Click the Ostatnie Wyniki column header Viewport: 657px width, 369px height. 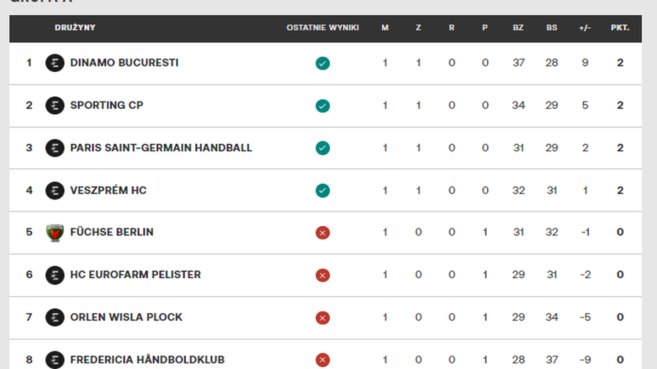click(322, 28)
